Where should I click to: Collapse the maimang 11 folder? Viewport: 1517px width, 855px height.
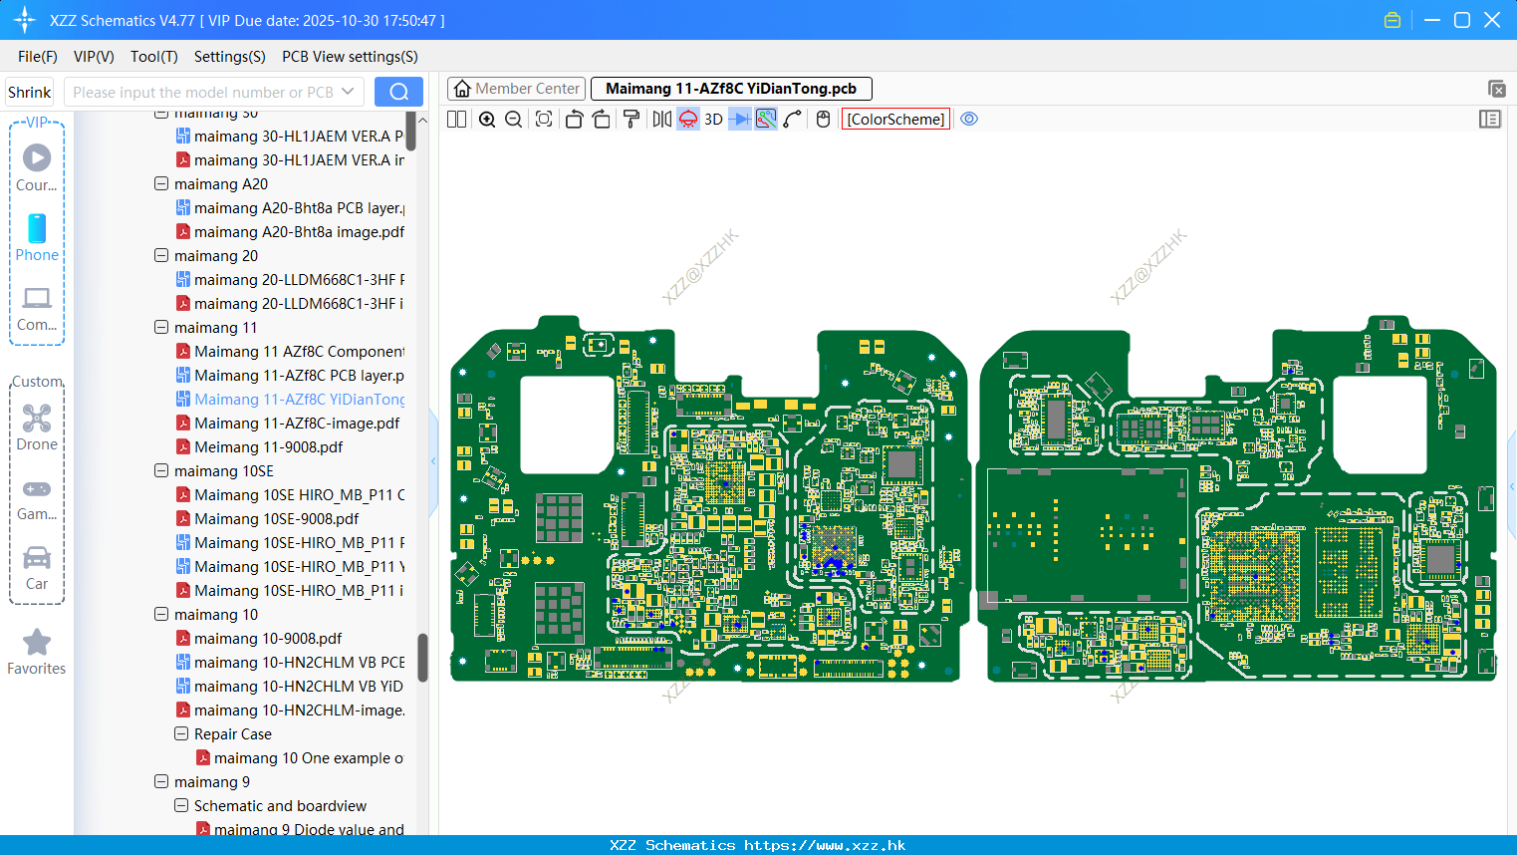coord(161,327)
